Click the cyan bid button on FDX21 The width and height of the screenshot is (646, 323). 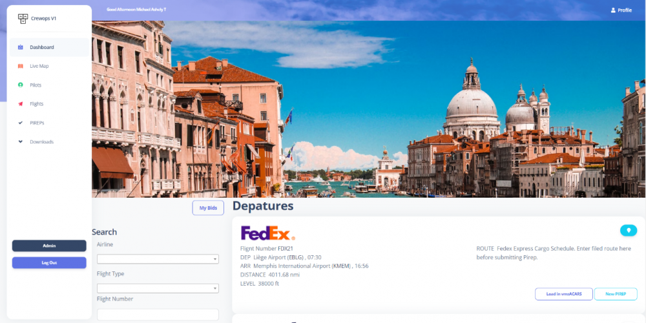[x=629, y=231]
